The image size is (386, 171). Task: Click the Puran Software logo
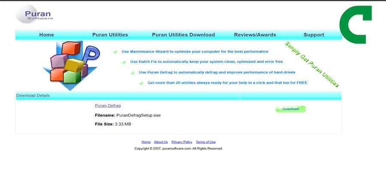click(34, 14)
